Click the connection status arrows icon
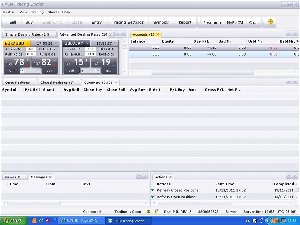Screen dimensions: 300x225 [148, 212]
